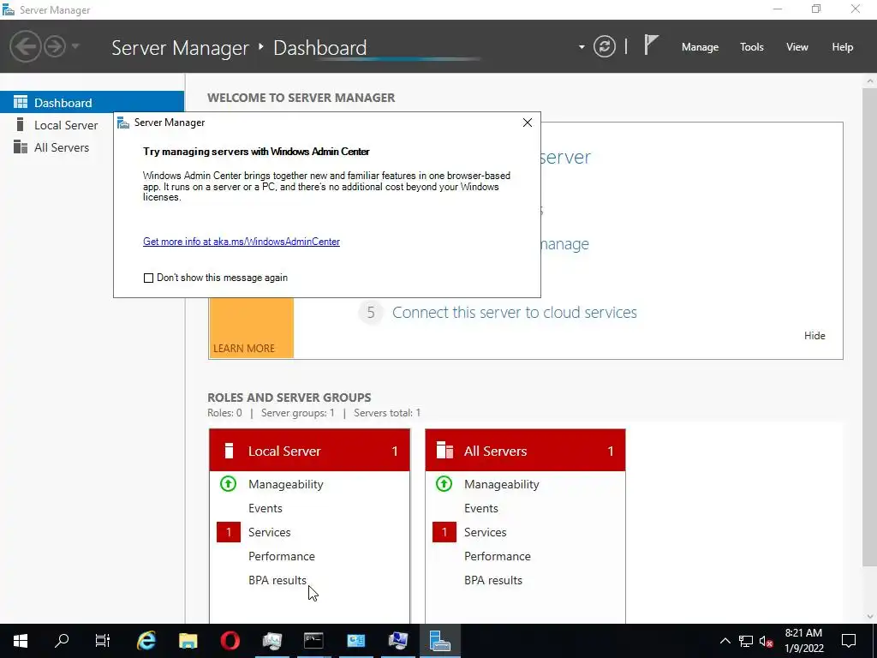Image resolution: width=877 pixels, height=658 pixels.
Task: Switch to Server Manager taskbar button
Action: [x=439, y=641]
